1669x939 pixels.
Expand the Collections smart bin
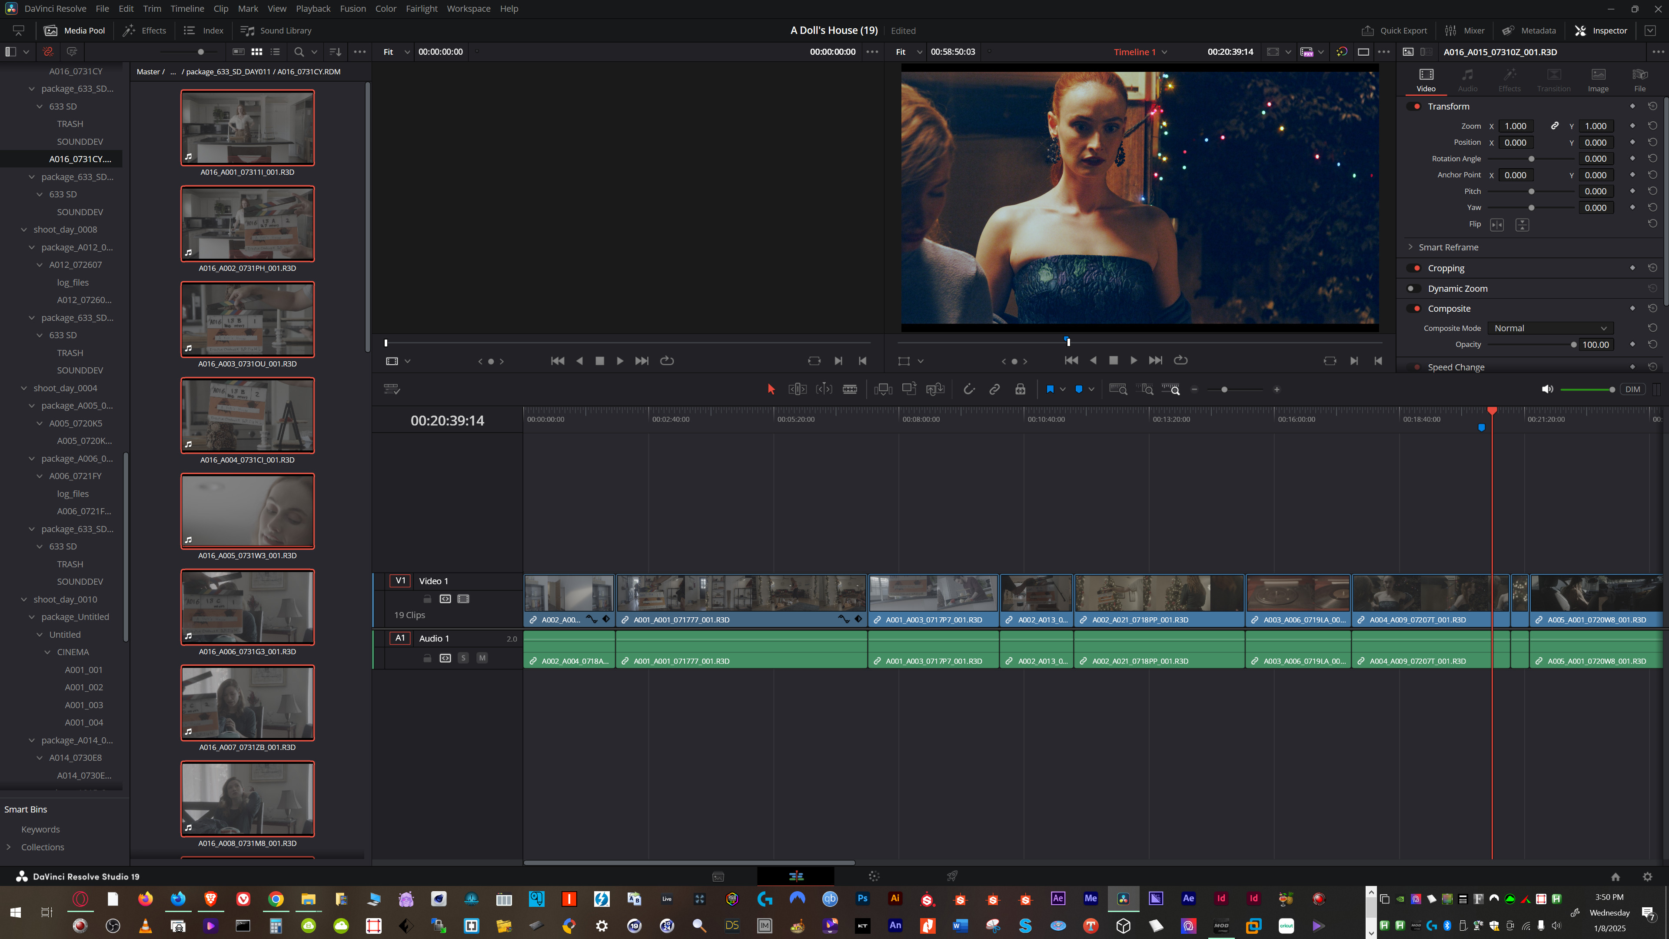pos(8,847)
